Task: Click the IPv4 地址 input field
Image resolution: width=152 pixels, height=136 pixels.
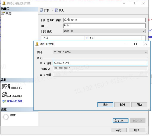Action: pos(100,63)
